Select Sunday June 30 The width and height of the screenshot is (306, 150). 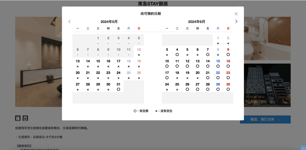click(x=228, y=87)
